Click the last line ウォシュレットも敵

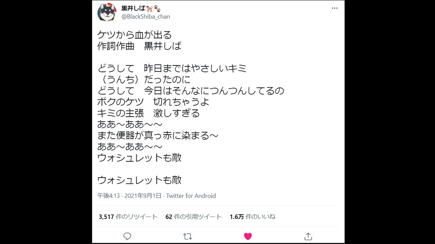(x=139, y=180)
